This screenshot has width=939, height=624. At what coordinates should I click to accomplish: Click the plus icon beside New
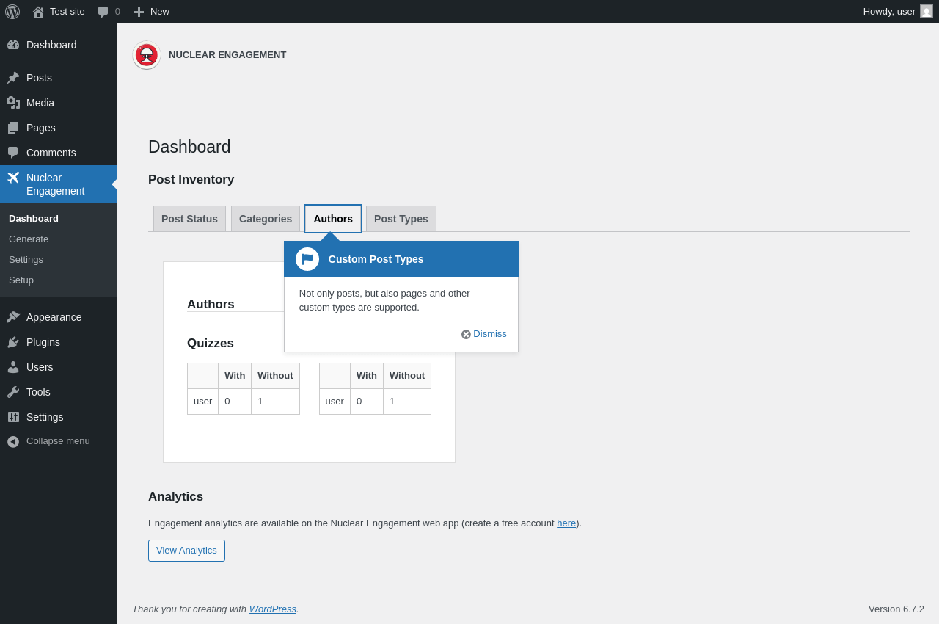coord(139,12)
